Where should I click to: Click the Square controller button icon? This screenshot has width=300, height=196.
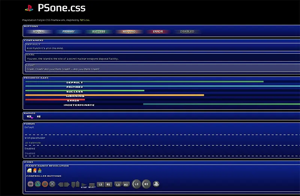click(30, 184)
